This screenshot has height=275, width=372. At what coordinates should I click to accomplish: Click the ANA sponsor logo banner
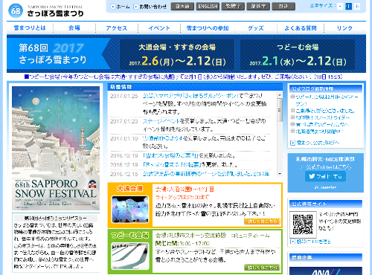pos(325,271)
